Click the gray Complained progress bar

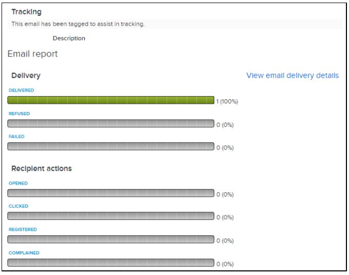click(x=111, y=263)
